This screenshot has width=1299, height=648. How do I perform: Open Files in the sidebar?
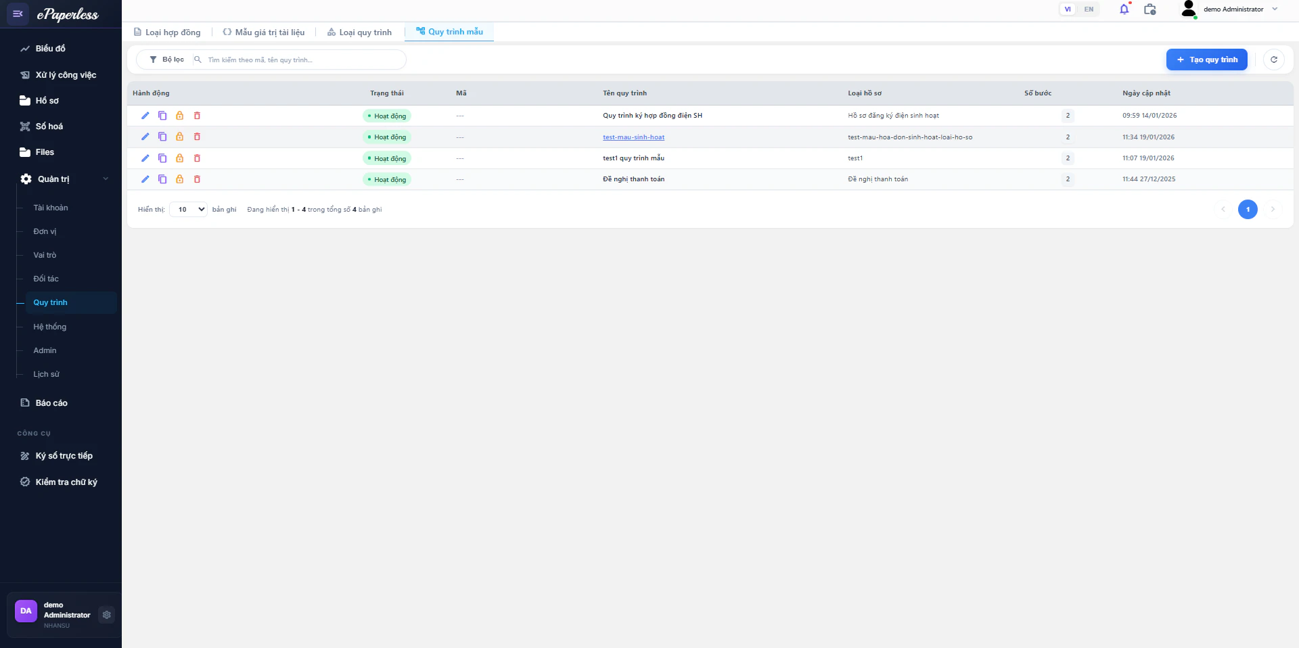tap(45, 152)
